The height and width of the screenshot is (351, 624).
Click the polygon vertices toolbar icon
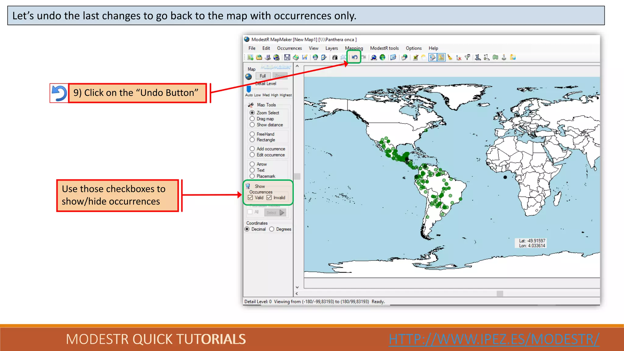pos(486,57)
